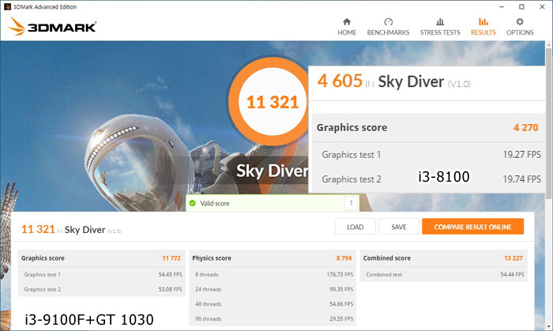Go to the Home tab
Viewport: 553px width, 331px height.
pos(347,27)
